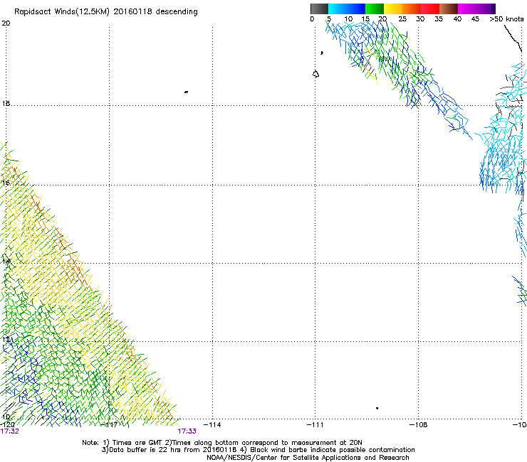Click the longitude label '-108' on bottom axis
The width and height of the screenshot is (527, 462).
[x=418, y=425]
